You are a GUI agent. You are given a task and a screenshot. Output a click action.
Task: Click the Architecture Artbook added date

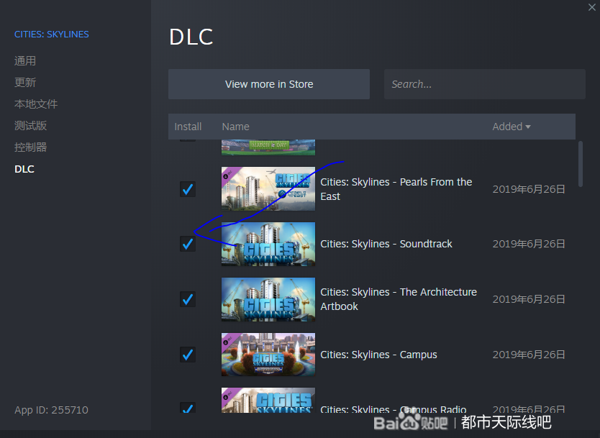point(529,299)
